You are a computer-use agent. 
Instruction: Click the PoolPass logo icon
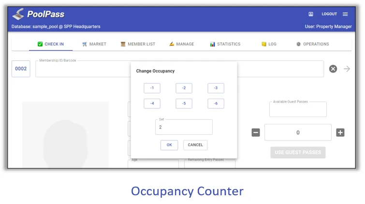(x=18, y=15)
